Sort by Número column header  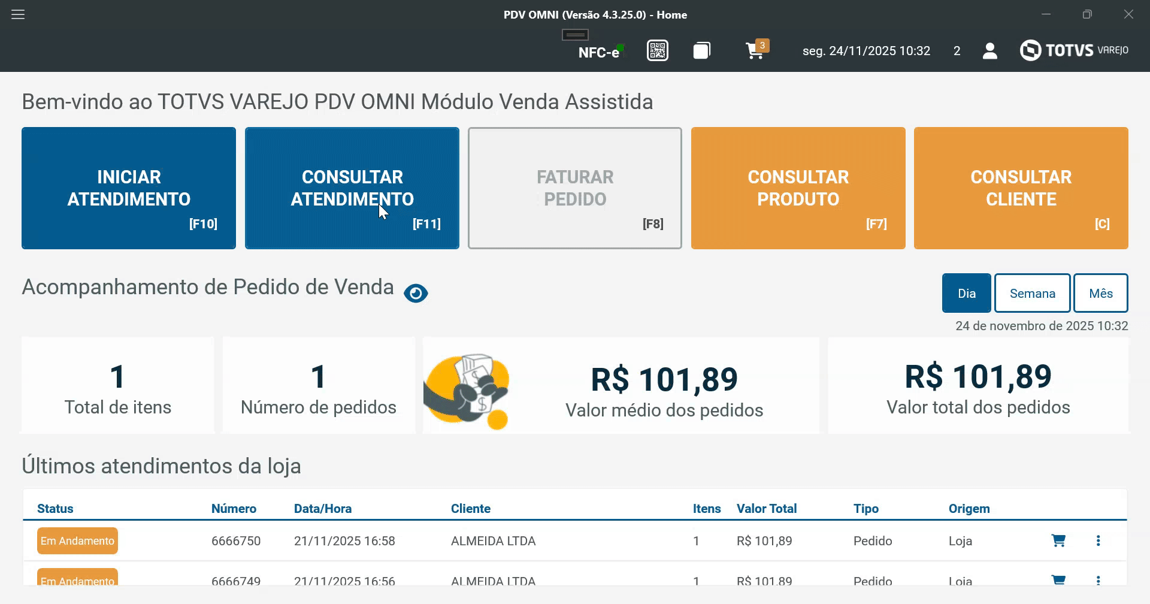tap(234, 509)
